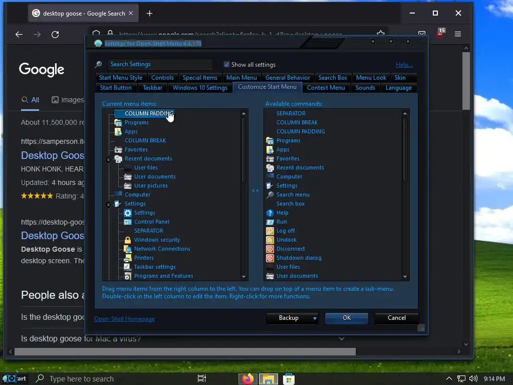Click the Task View icon on taskbar
This screenshot has width=513, height=385.
point(202,379)
